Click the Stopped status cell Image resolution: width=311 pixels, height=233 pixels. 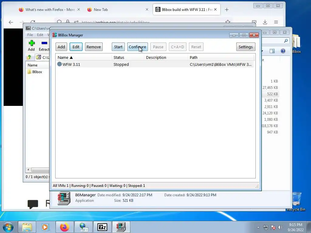(121, 64)
